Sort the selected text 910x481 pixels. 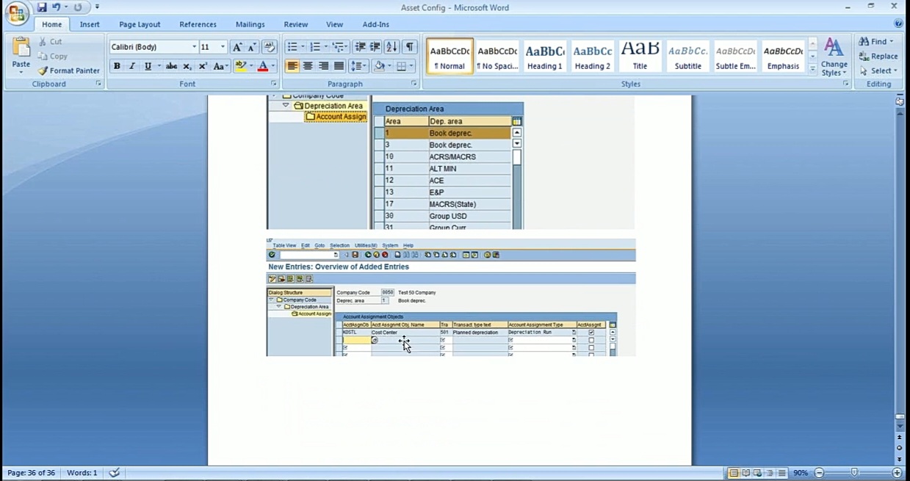(391, 47)
